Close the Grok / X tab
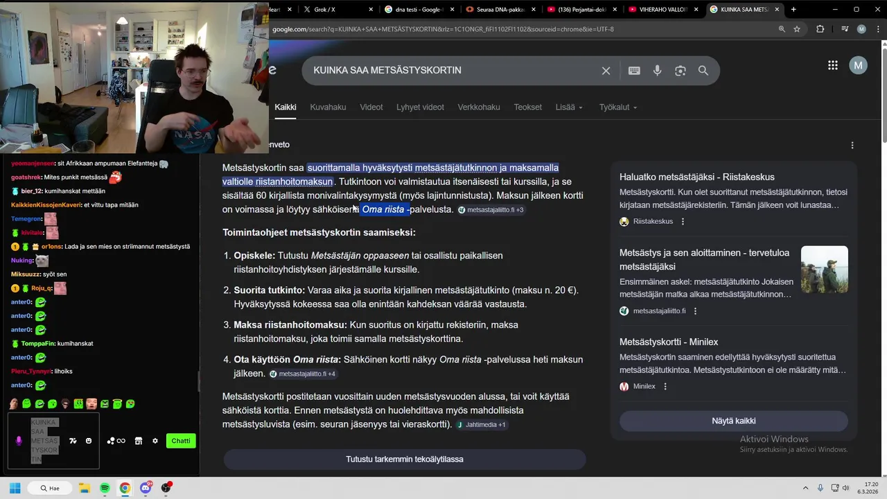The image size is (887, 499). (x=371, y=10)
